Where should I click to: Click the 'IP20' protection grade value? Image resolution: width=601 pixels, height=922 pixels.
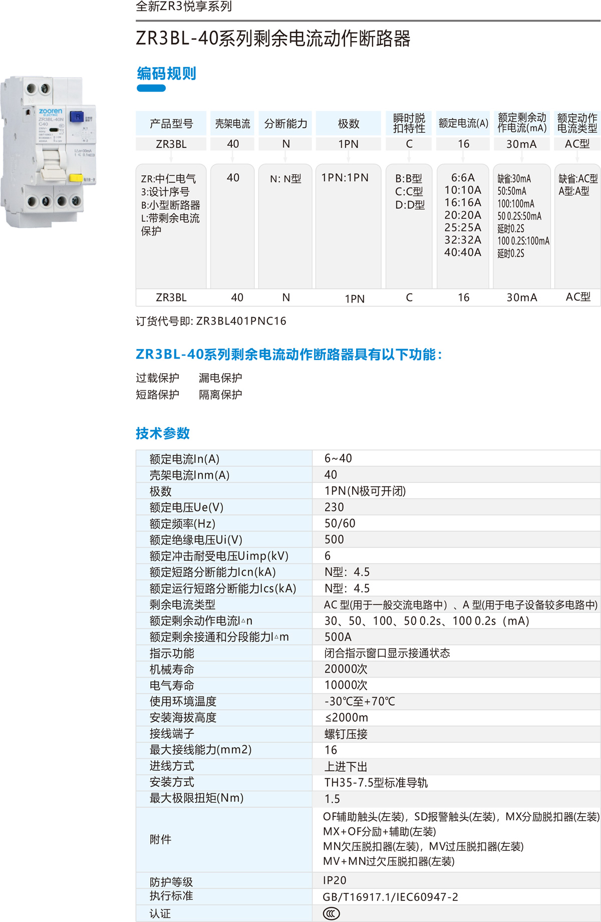click(335, 880)
